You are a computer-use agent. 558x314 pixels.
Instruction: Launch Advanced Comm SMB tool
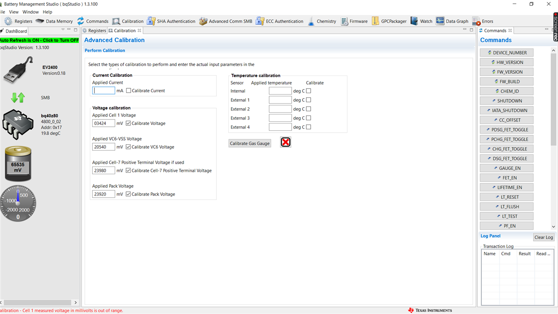tap(225, 21)
